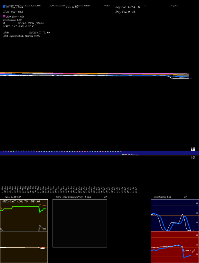Click the 'Stochastics: 1.73' readout

(x=12, y=20)
